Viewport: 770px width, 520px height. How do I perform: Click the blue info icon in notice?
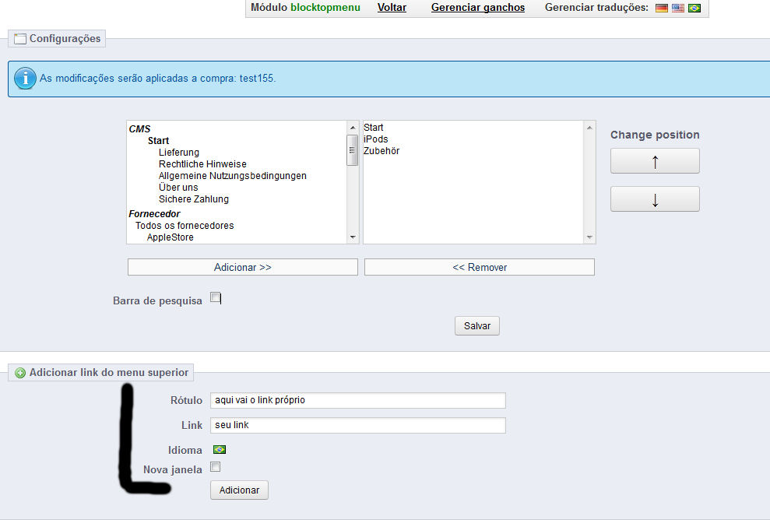[x=25, y=78]
